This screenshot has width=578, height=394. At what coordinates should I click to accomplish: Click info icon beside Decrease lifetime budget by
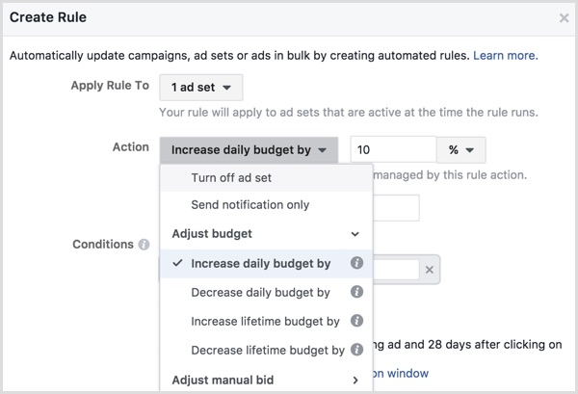click(356, 350)
